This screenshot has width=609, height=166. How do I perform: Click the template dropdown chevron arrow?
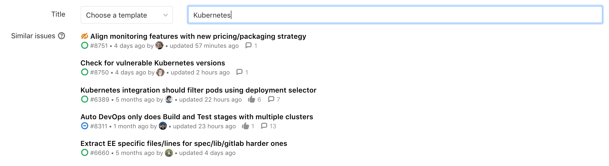point(165,15)
